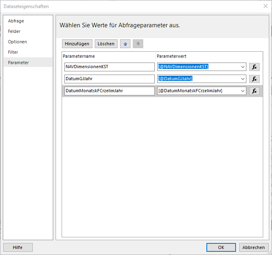
Task: Click the DatumGJJahr parameter name field
Action: [x=110, y=79]
